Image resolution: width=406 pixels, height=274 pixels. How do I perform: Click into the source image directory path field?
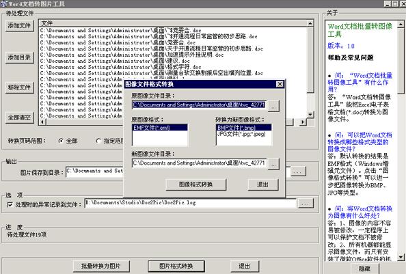click(x=199, y=105)
